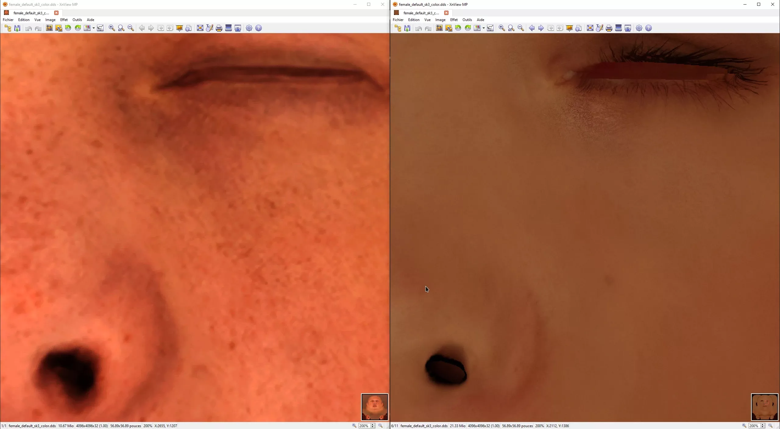Open curves adjustment icon in left toolbar
780x429 pixels.
[100, 28]
